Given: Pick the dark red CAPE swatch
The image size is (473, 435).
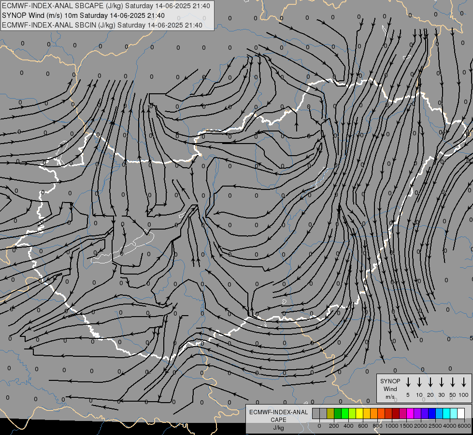Looking at the screenshot, I should pyautogui.click(x=396, y=413).
